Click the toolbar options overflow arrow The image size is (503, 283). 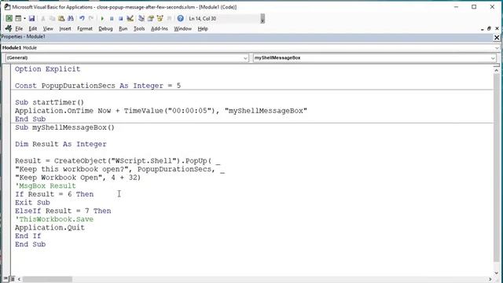pyautogui.click(x=263, y=19)
